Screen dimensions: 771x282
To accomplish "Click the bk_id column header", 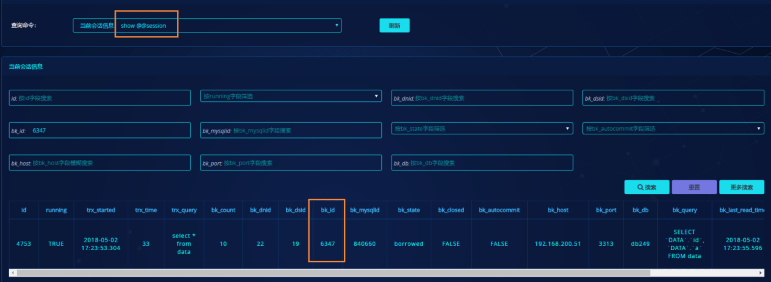I will click(328, 210).
